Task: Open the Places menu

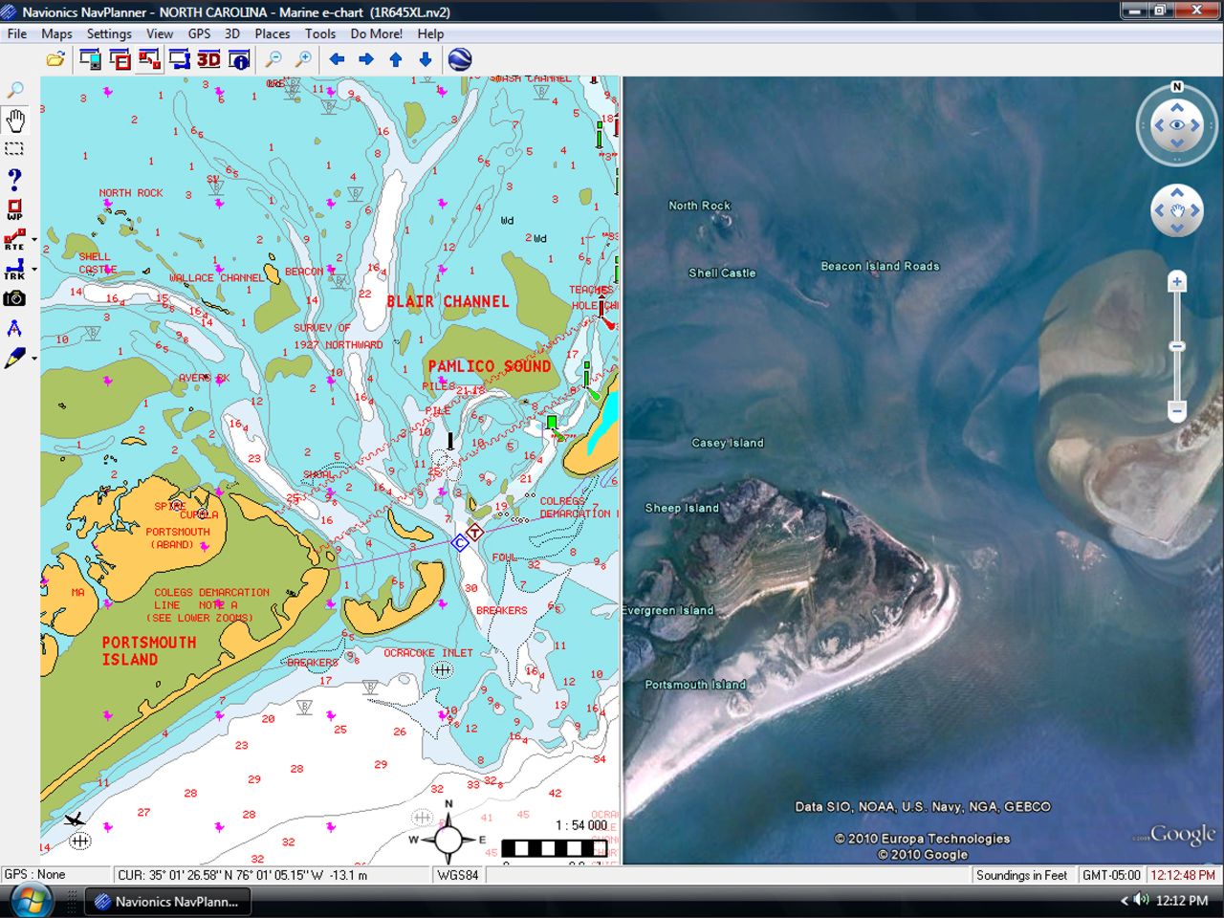Action: click(x=273, y=33)
